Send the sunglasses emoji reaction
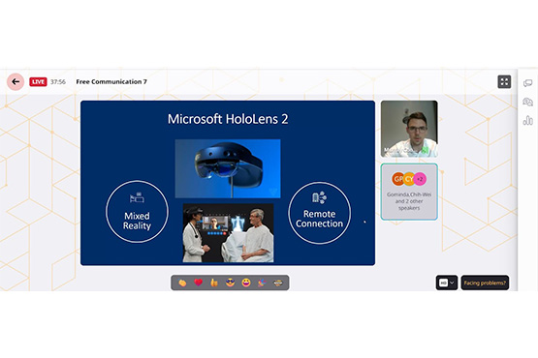538x358 pixels. coord(231,283)
